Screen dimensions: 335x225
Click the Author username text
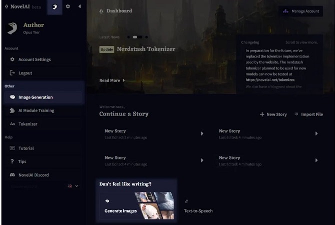34,25
